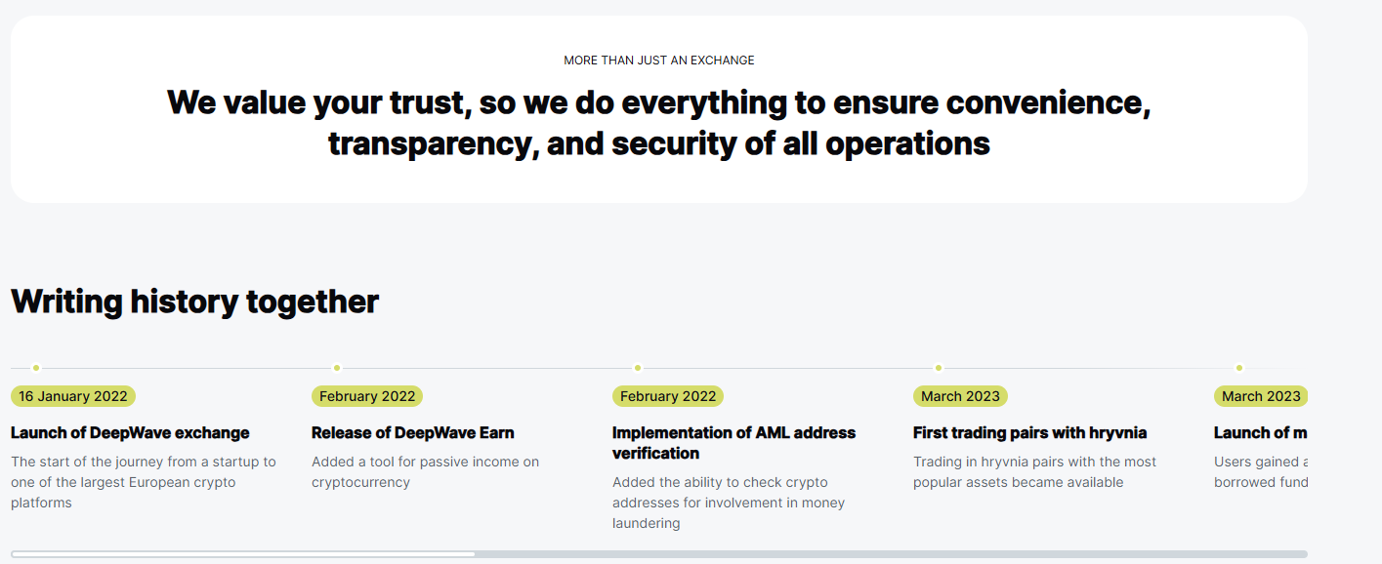Select Implementation of AML address verification title
This screenshot has height=564, width=1382.
[x=733, y=442]
